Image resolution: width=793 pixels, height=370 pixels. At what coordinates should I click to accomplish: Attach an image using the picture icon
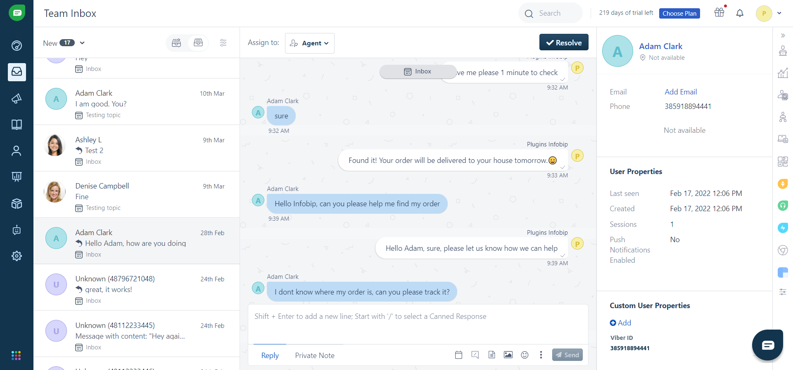pyautogui.click(x=508, y=355)
